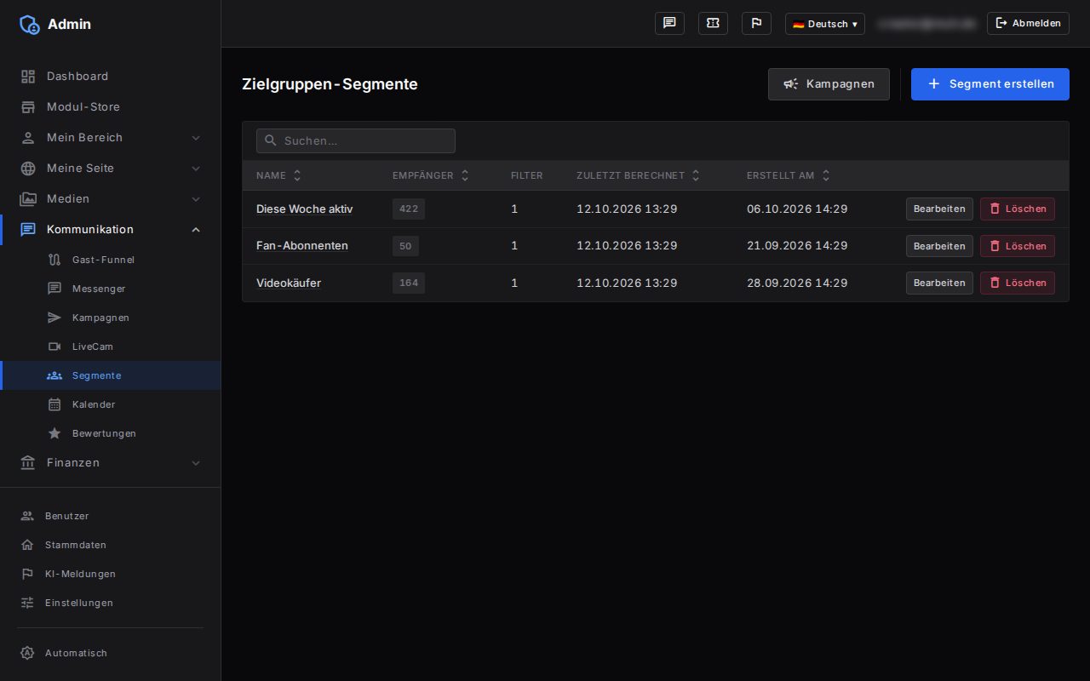
Task: Select Segmente sidebar item
Action: [110, 375]
